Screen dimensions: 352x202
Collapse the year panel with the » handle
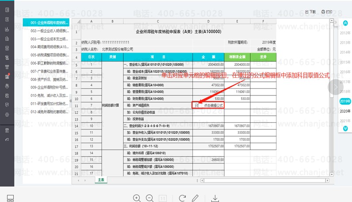[x=336, y=22]
